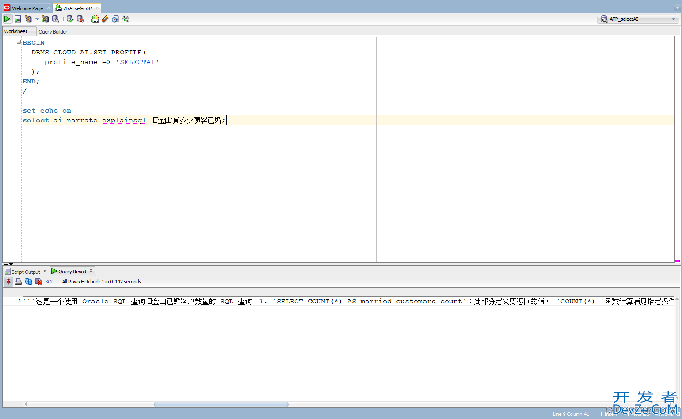
Task: Click the Rollback database icon
Action: (x=80, y=19)
